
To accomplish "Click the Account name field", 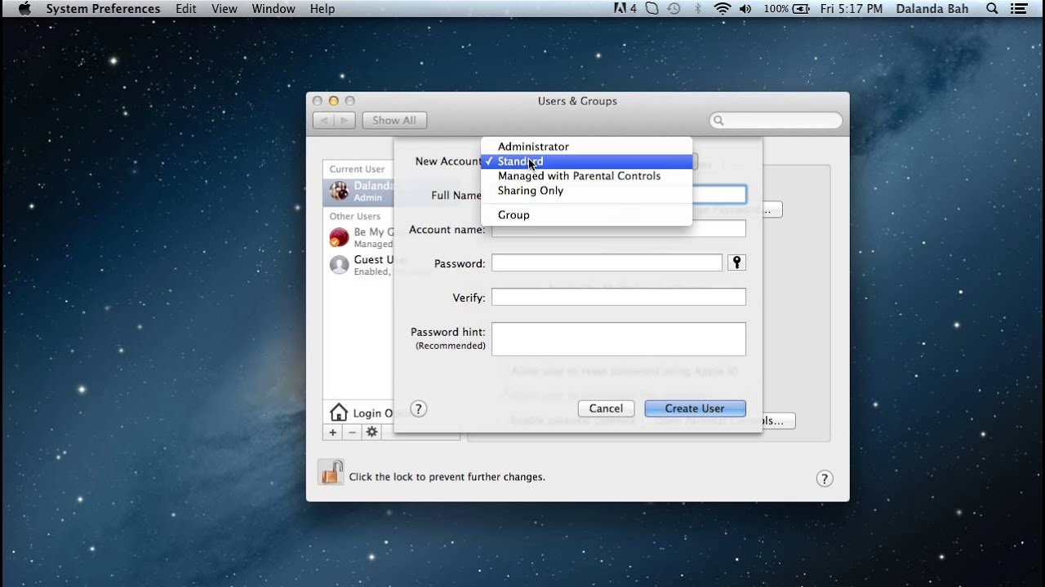I will point(619,229).
